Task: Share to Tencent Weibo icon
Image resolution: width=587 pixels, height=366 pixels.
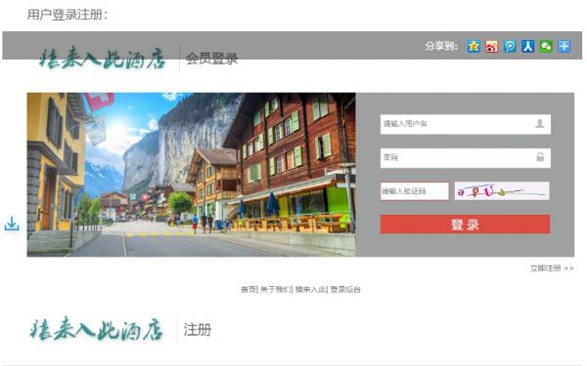Action: 510,46
